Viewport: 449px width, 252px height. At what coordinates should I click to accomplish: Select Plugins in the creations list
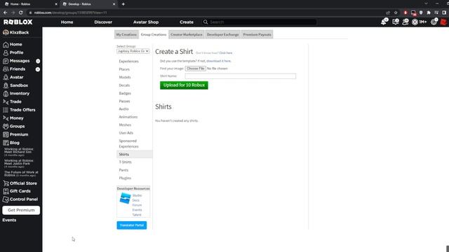coord(125,178)
